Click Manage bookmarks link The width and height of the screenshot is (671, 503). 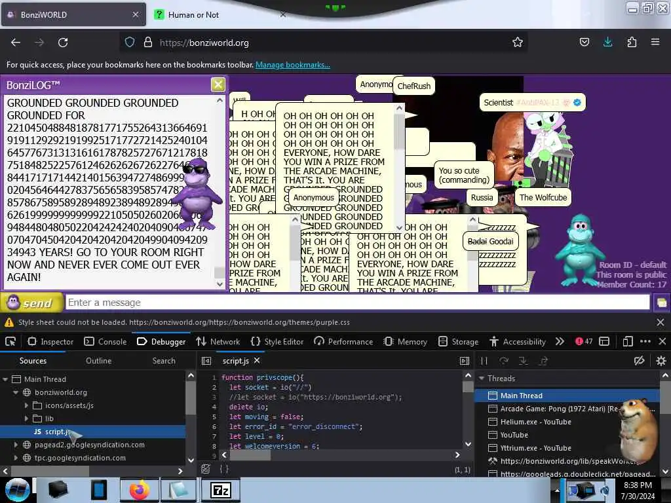tap(293, 65)
